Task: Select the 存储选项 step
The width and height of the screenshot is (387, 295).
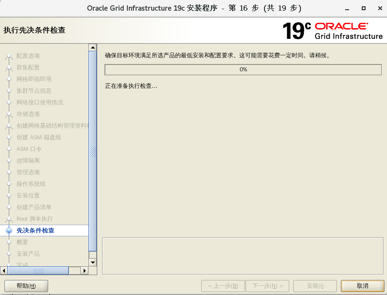Action: (x=28, y=114)
